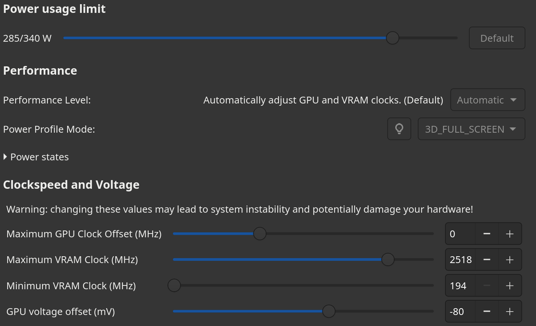This screenshot has width=536, height=326.
Task: Click the GPU clock offset value field showing 0
Action: (460, 234)
